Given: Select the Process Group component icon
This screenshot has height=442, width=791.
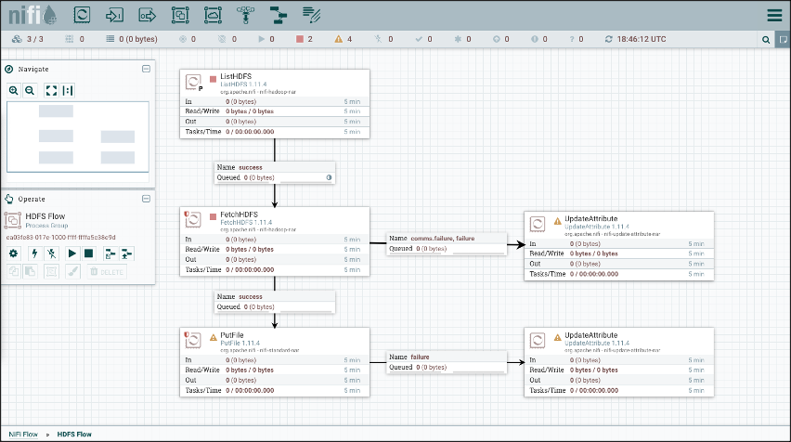Looking at the screenshot, I should pyautogui.click(x=180, y=15).
